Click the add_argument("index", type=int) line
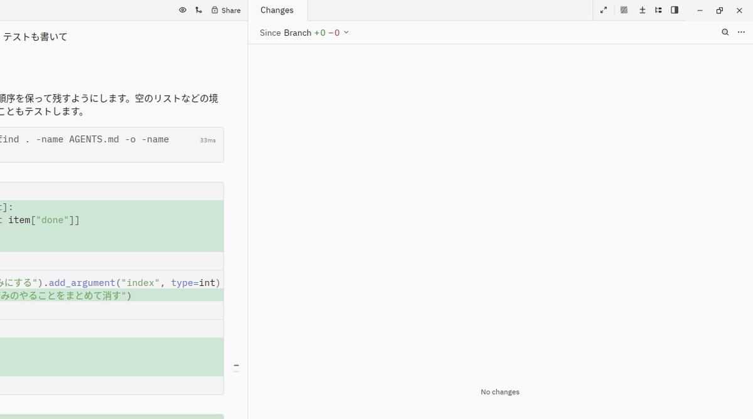The width and height of the screenshot is (753, 419). pyautogui.click(x=110, y=283)
